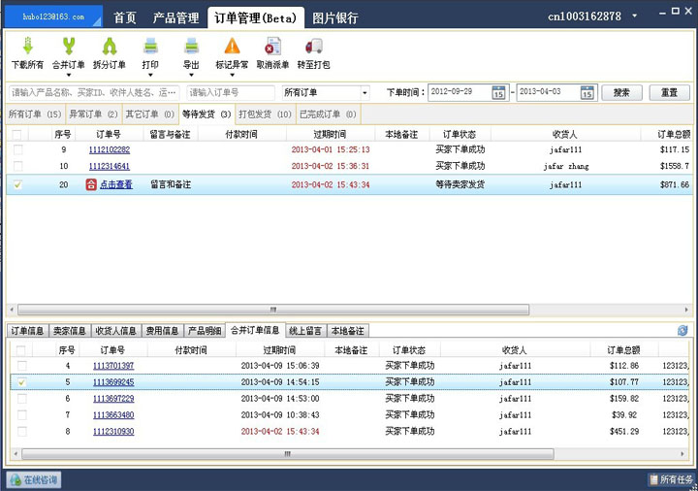Open order link 1112102282
The height and width of the screenshot is (491, 698).
[x=110, y=149]
